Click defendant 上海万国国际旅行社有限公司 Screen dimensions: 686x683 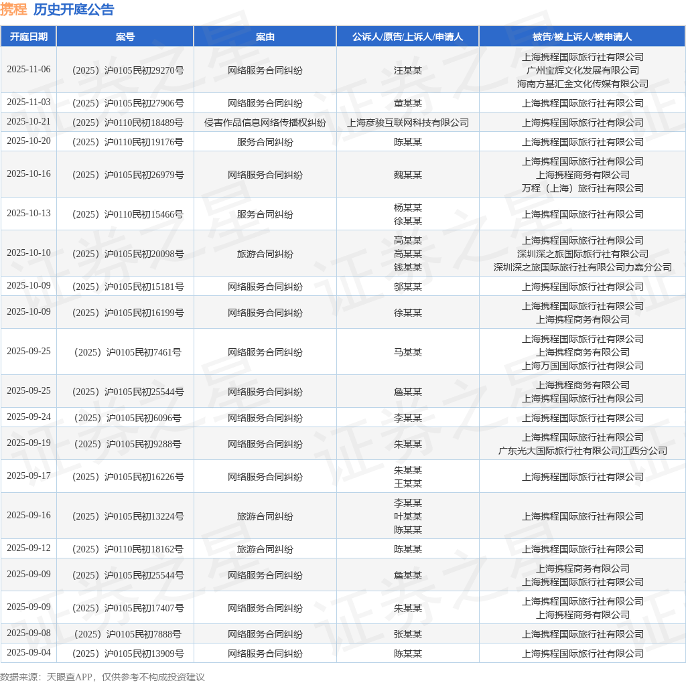click(x=583, y=366)
